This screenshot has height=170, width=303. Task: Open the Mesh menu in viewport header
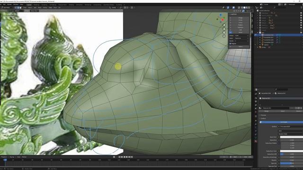pos(39,8)
